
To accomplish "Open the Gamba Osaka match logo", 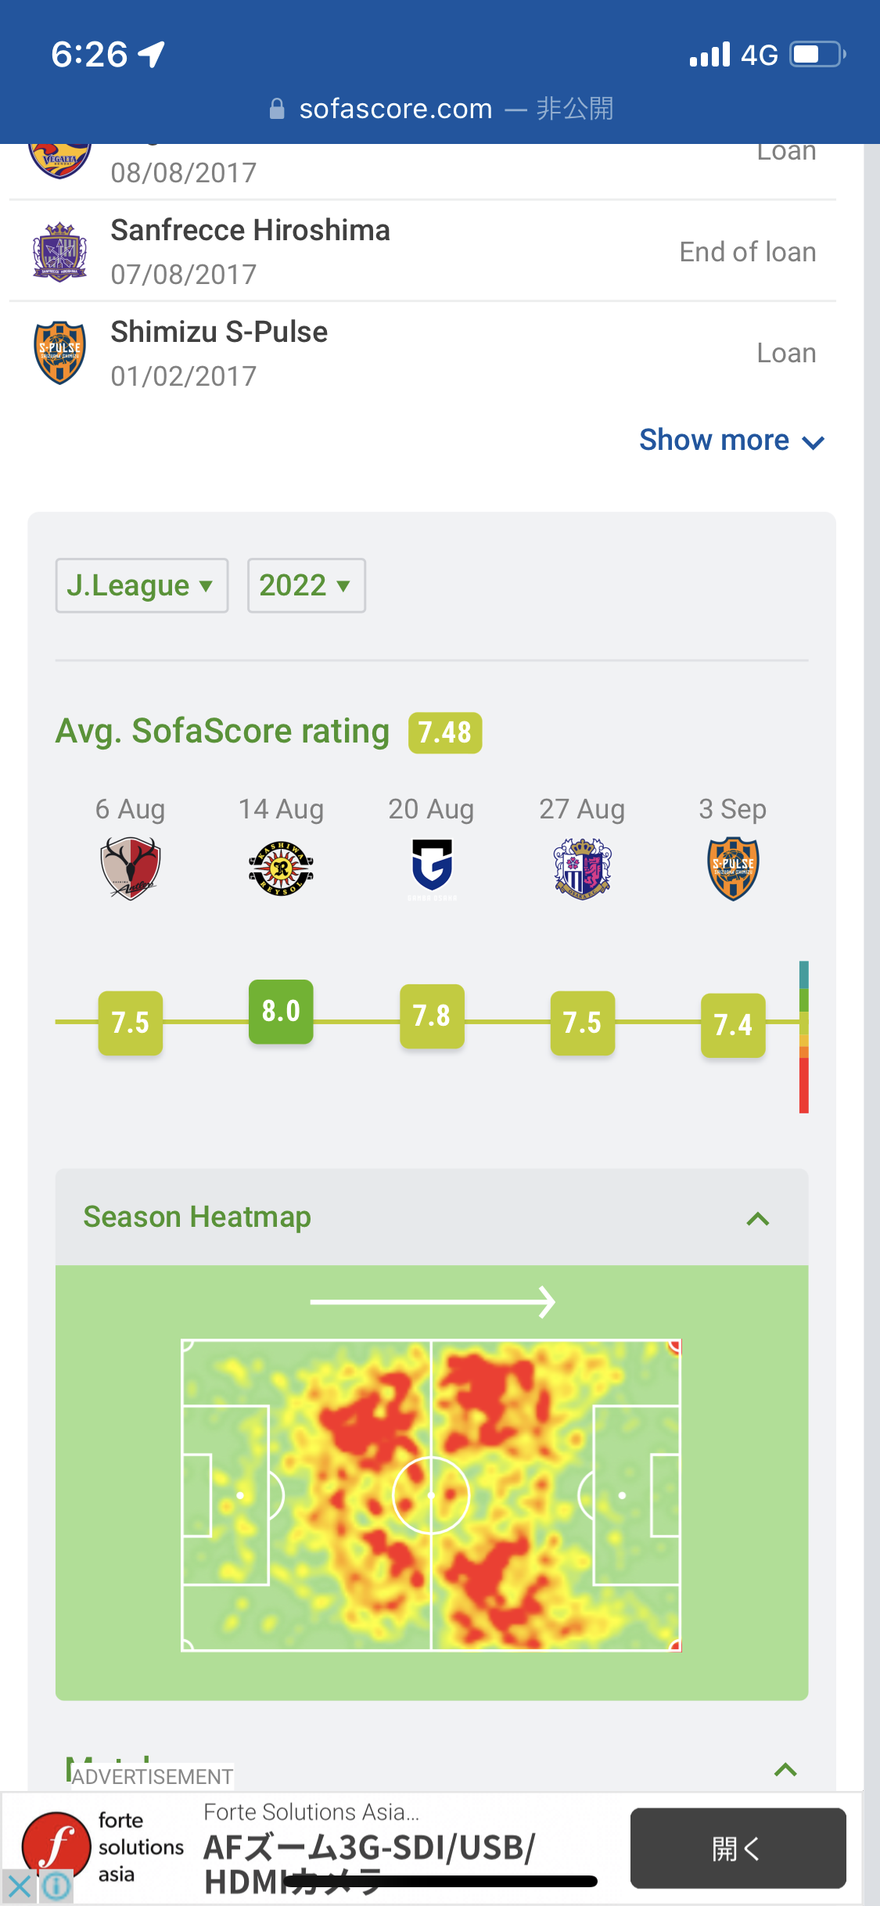I will (432, 868).
